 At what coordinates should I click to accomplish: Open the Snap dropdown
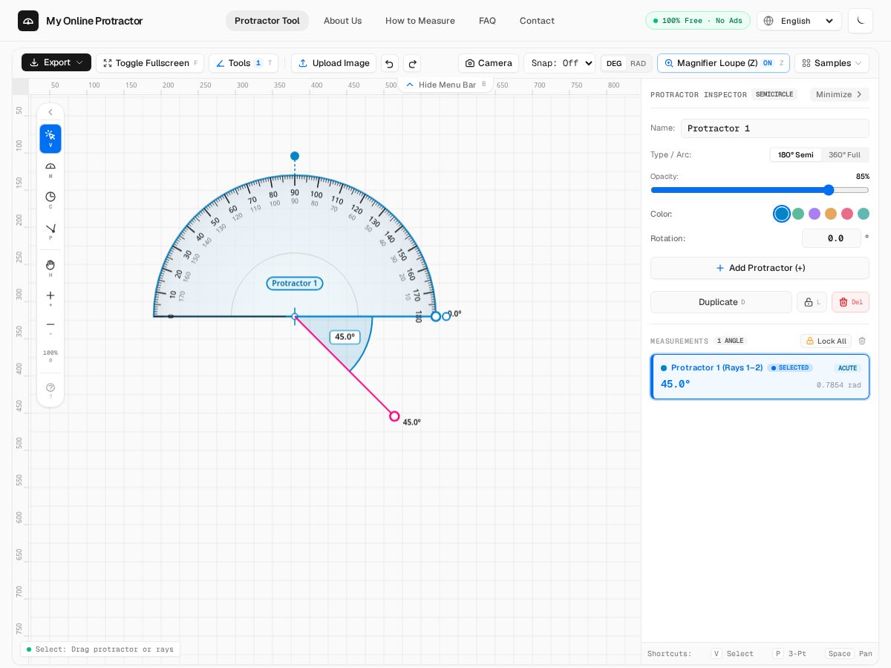click(x=559, y=63)
